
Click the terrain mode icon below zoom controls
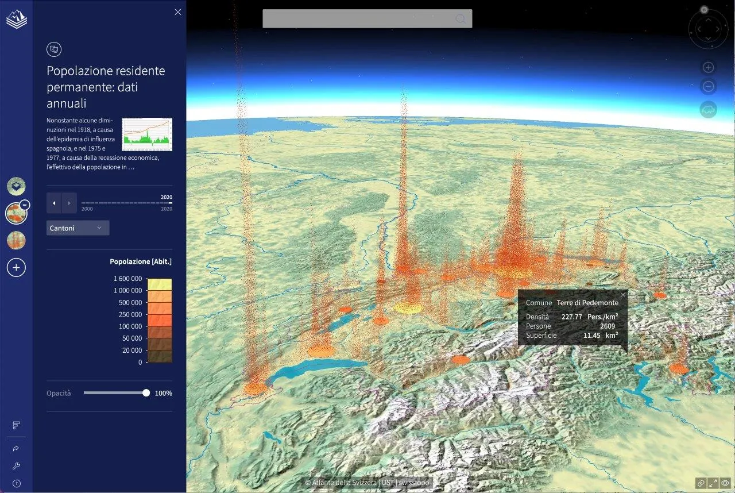708,109
